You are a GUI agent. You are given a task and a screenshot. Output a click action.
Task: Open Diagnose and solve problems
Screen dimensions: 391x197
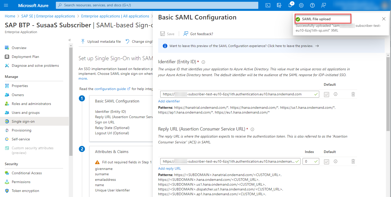click(35, 65)
